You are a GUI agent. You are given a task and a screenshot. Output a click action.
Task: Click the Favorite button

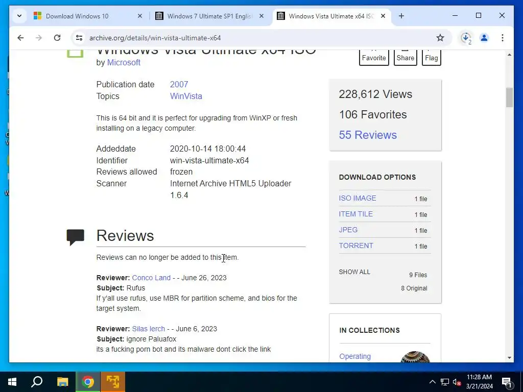[374, 57]
